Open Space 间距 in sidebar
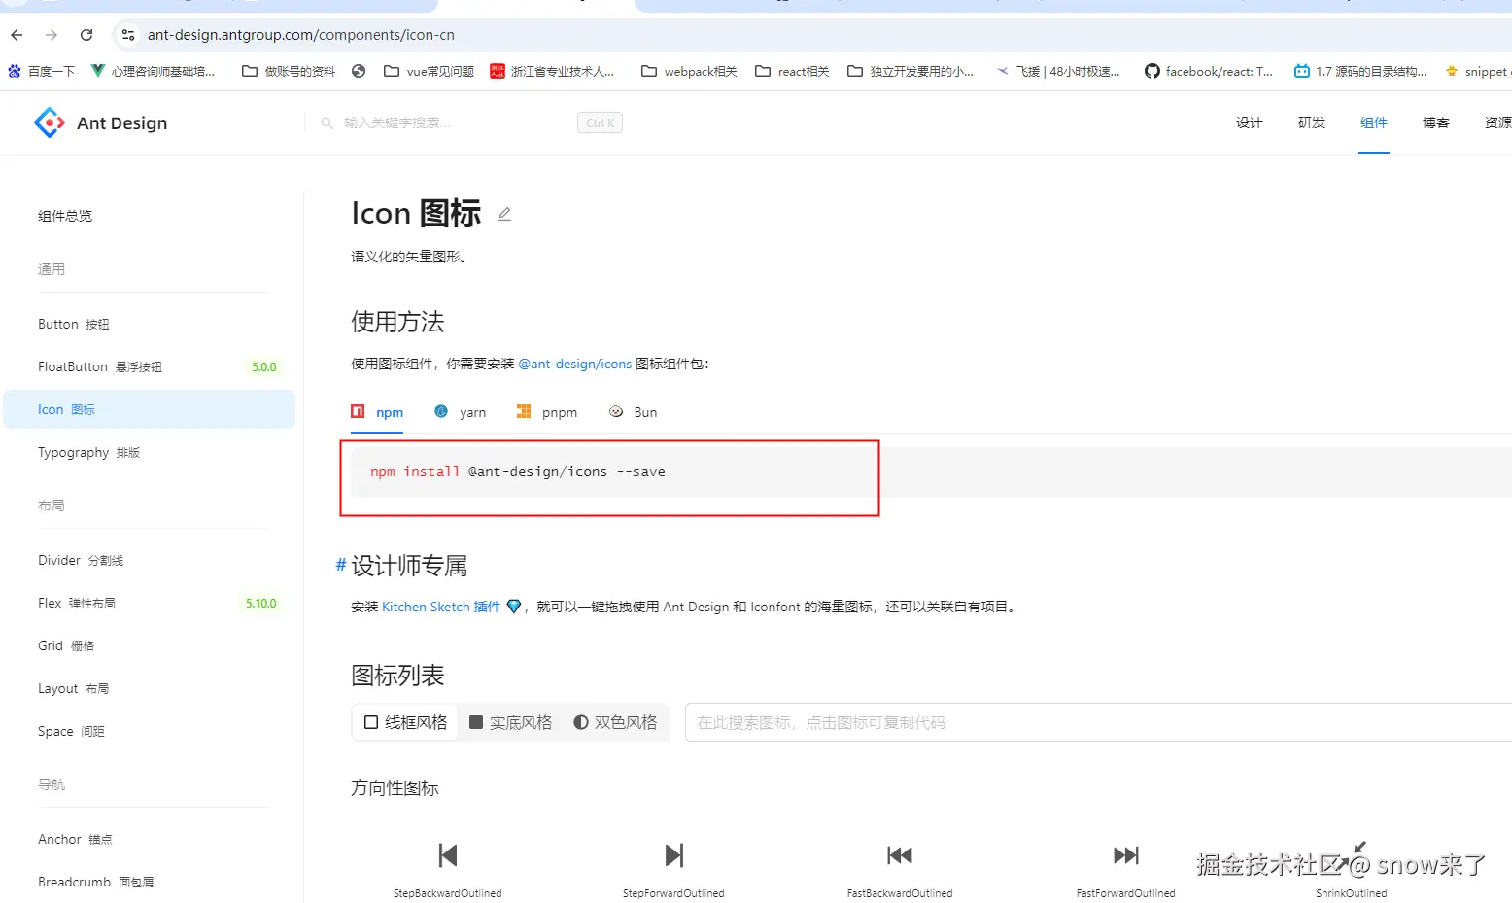The width and height of the screenshot is (1512, 903). coord(150,731)
